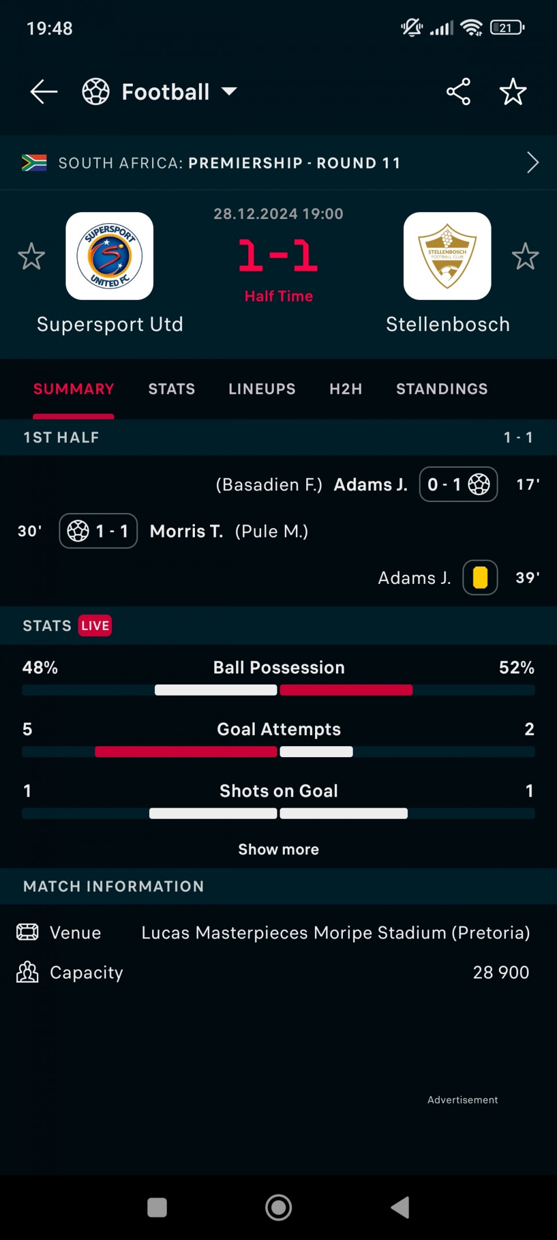Open Android recent apps square button
557x1240 pixels.
click(x=157, y=1207)
